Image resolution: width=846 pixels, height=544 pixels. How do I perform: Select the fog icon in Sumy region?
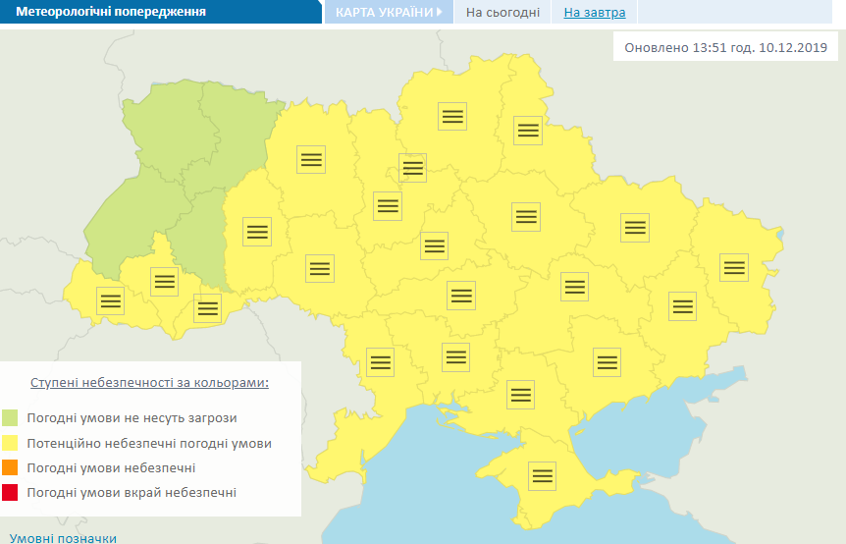529,130
